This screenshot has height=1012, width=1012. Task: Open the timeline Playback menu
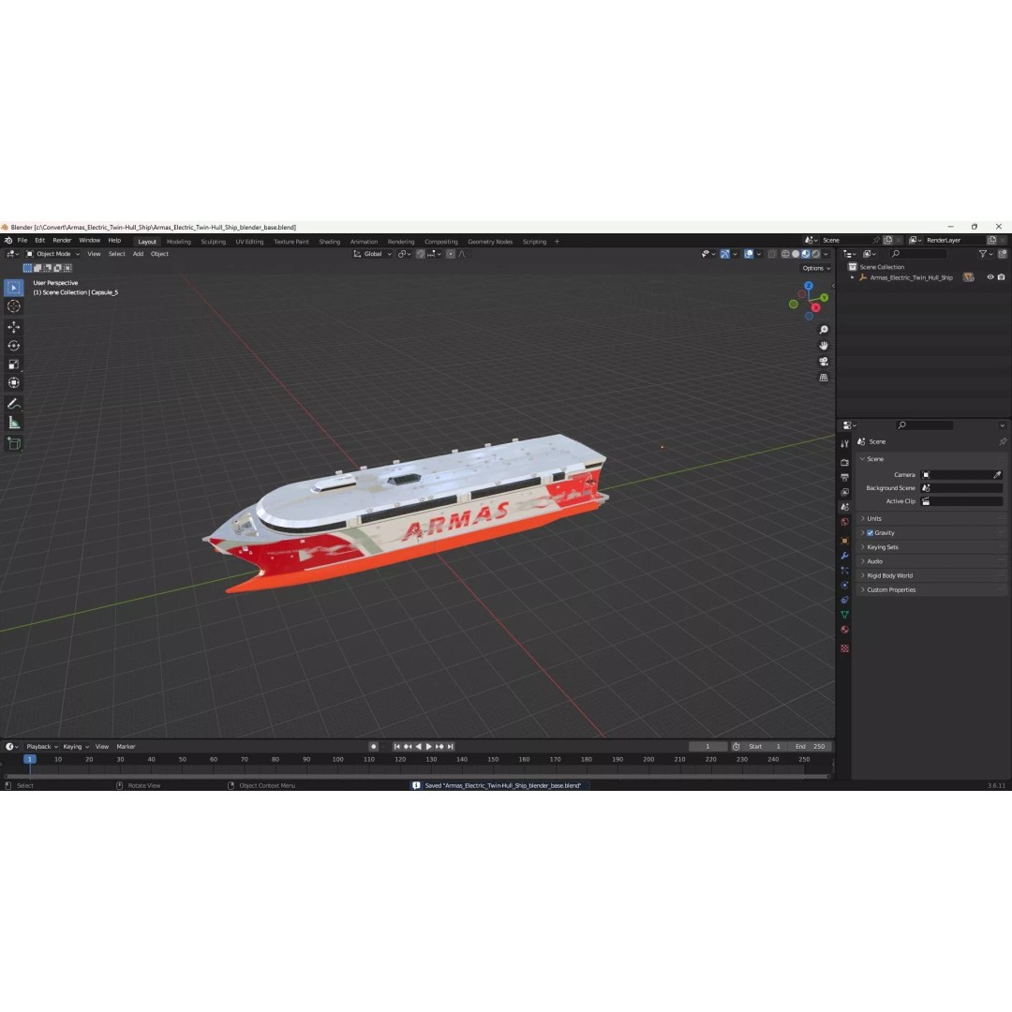click(x=42, y=747)
